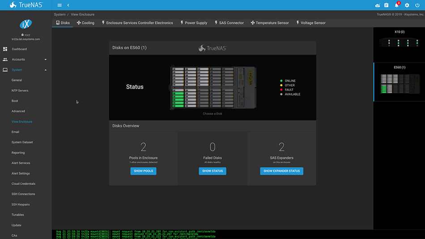
Task: Open Cloud Credentials page
Action: (x=23, y=184)
